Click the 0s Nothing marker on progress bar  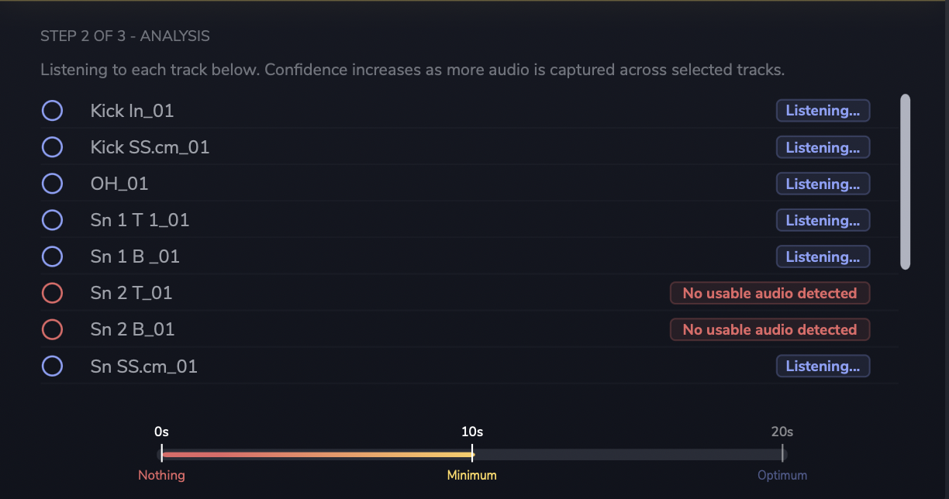[x=161, y=454]
